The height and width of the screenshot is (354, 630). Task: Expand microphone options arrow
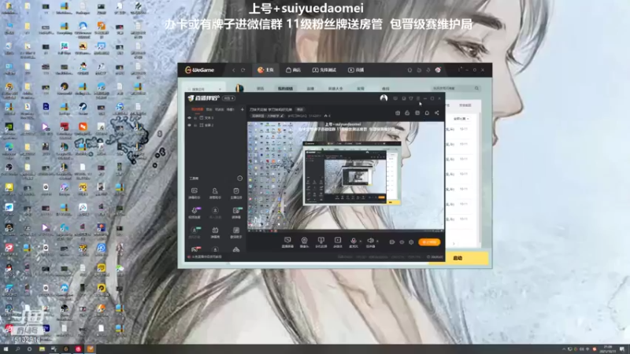click(361, 242)
